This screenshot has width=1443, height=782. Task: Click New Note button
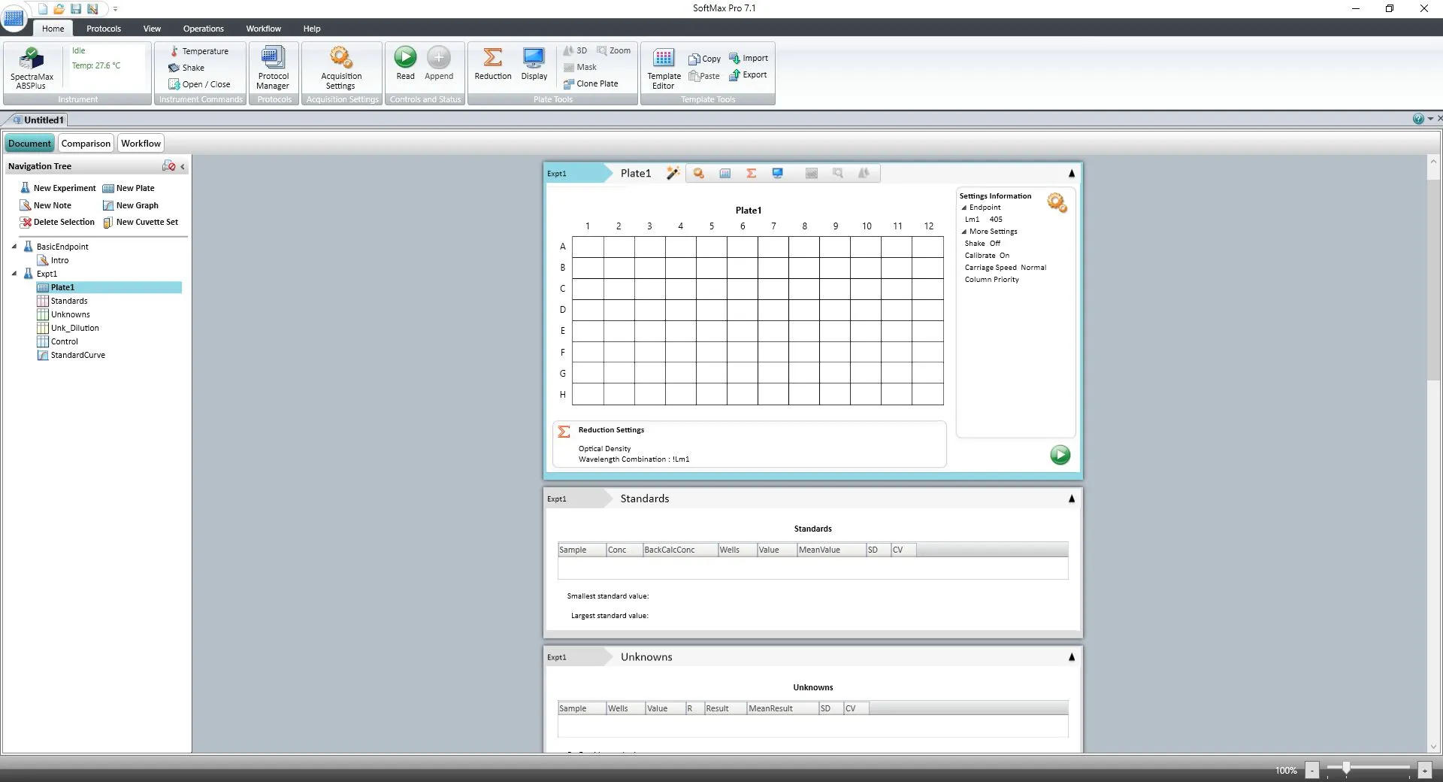click(x=46, y=205)
